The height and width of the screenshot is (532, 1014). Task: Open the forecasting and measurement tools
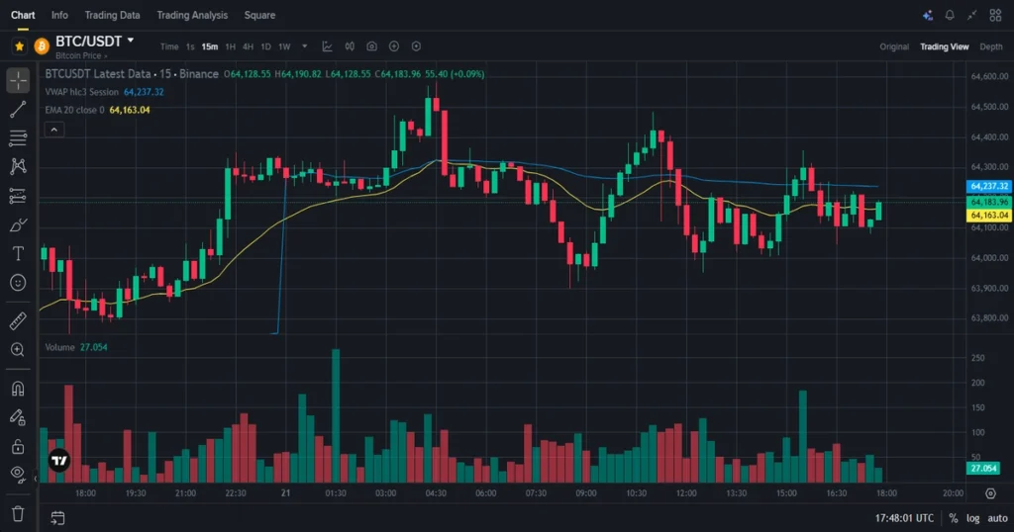pyautogui.click(x=18, y=196)
